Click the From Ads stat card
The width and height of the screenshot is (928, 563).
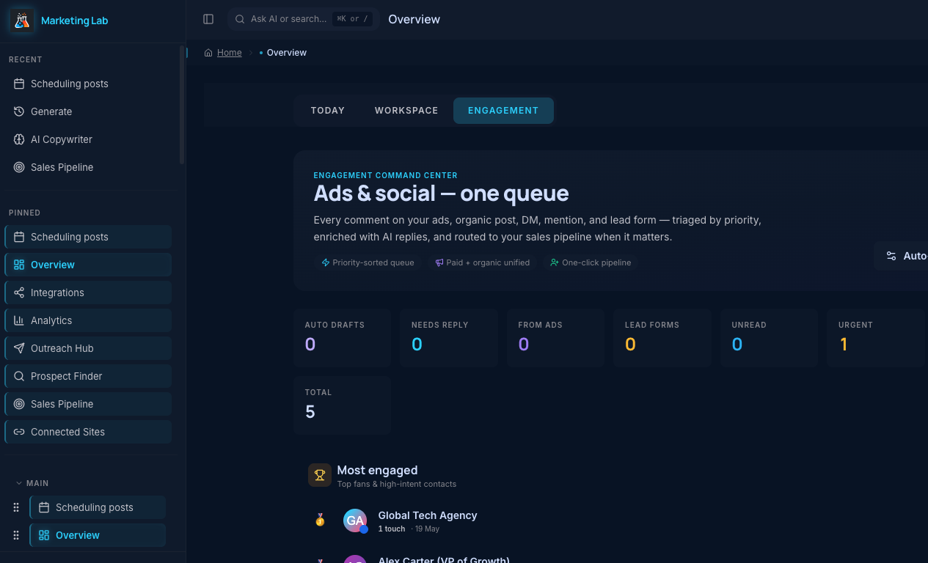tap(555, 338)
